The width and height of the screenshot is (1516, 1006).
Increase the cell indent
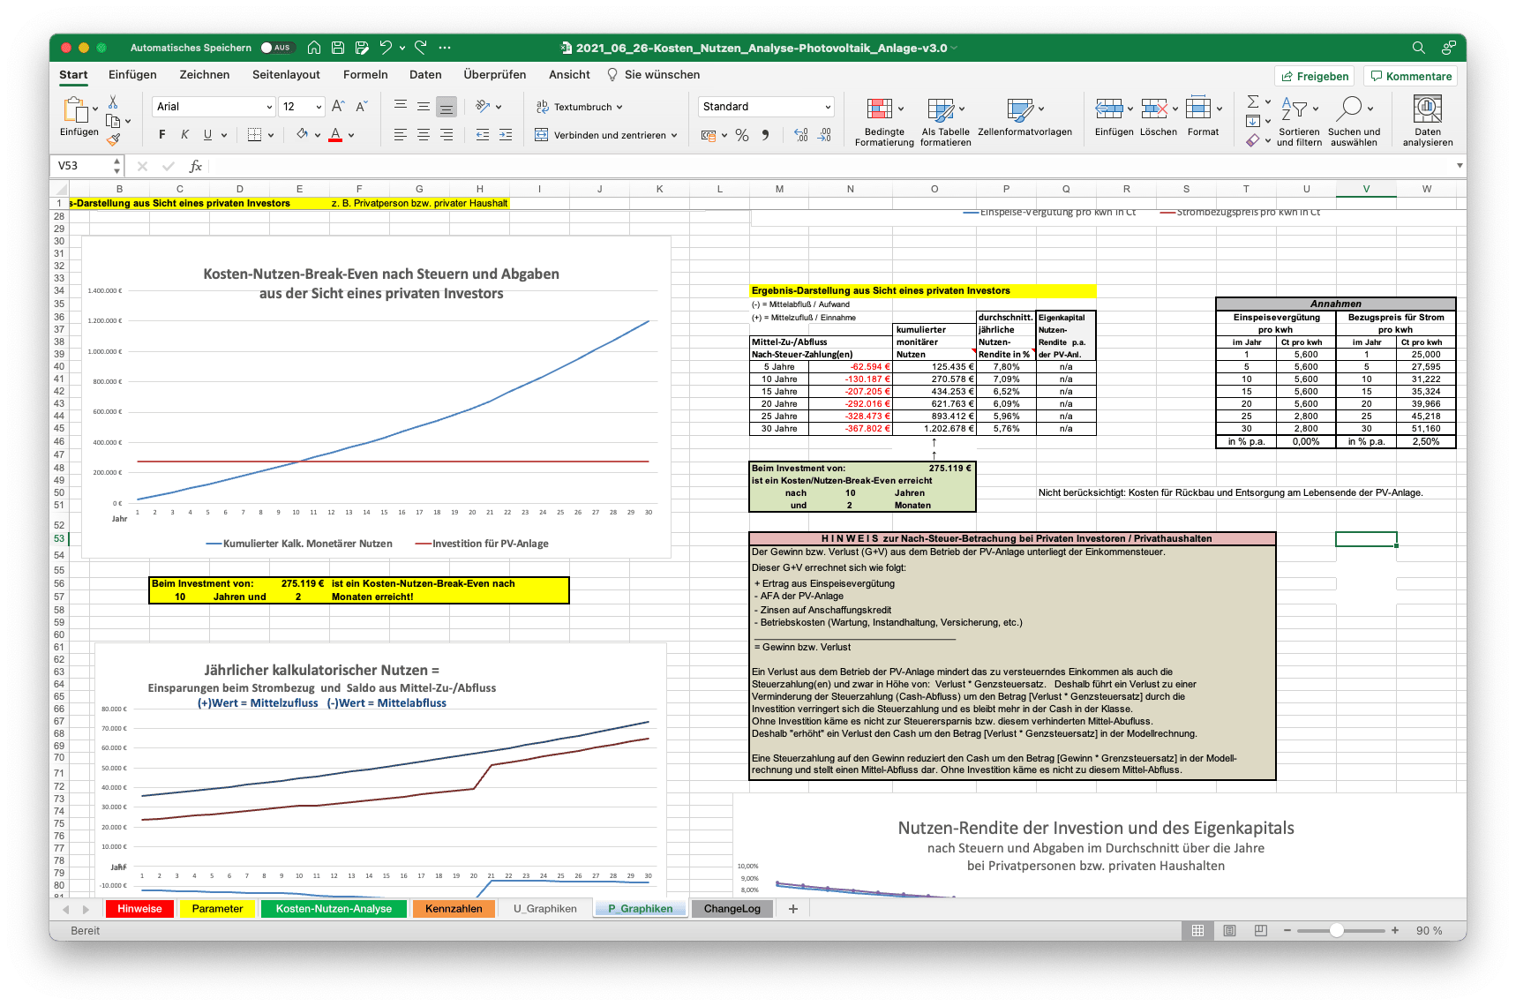[x=506, y=135]
